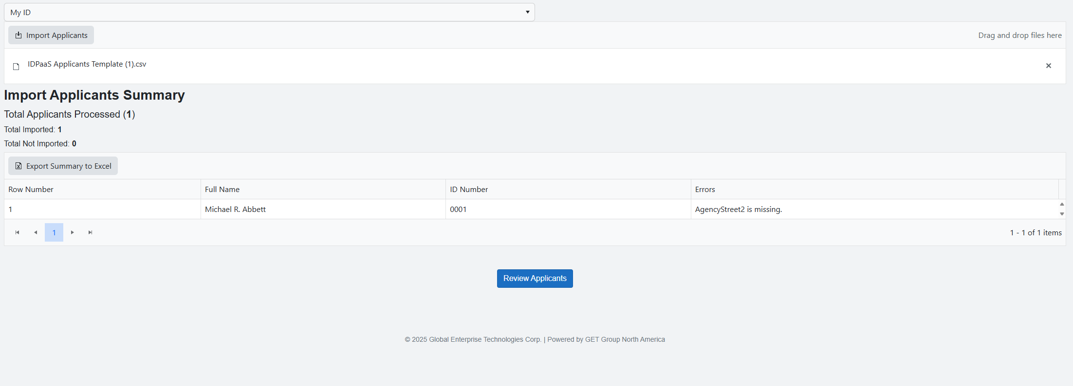
Task: Open the My ID dropdown
Action: coord(269,12)
